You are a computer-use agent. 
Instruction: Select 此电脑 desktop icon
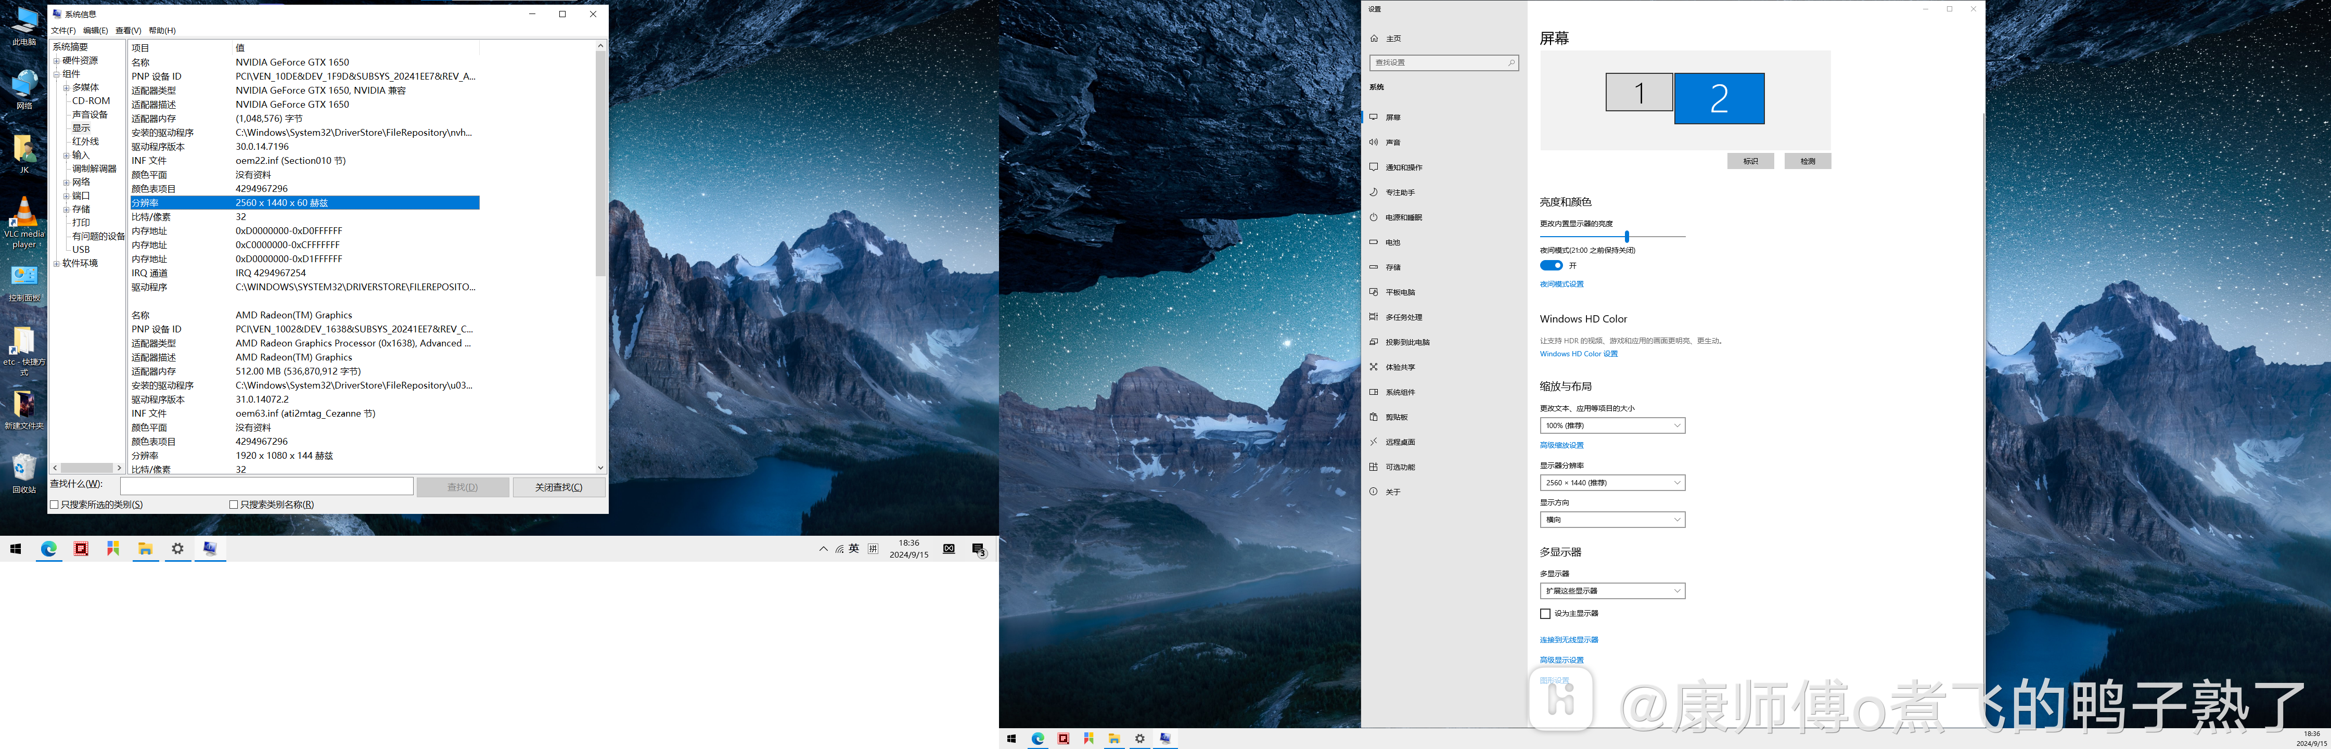click(24, 26)
